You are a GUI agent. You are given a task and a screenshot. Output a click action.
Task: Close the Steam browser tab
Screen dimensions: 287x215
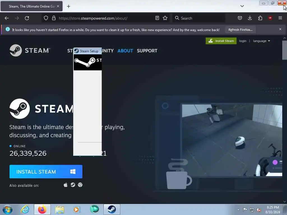coord(58,6)
